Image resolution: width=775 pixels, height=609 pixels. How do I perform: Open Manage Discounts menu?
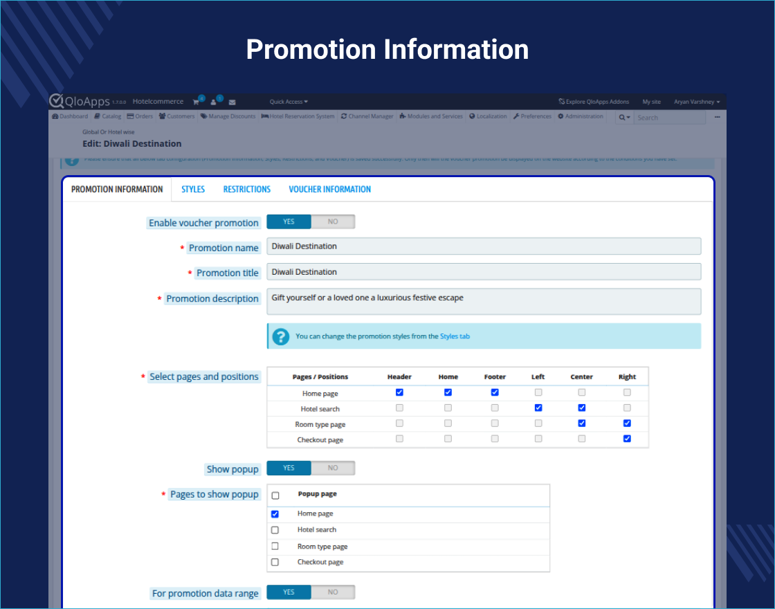pos(228,116)
